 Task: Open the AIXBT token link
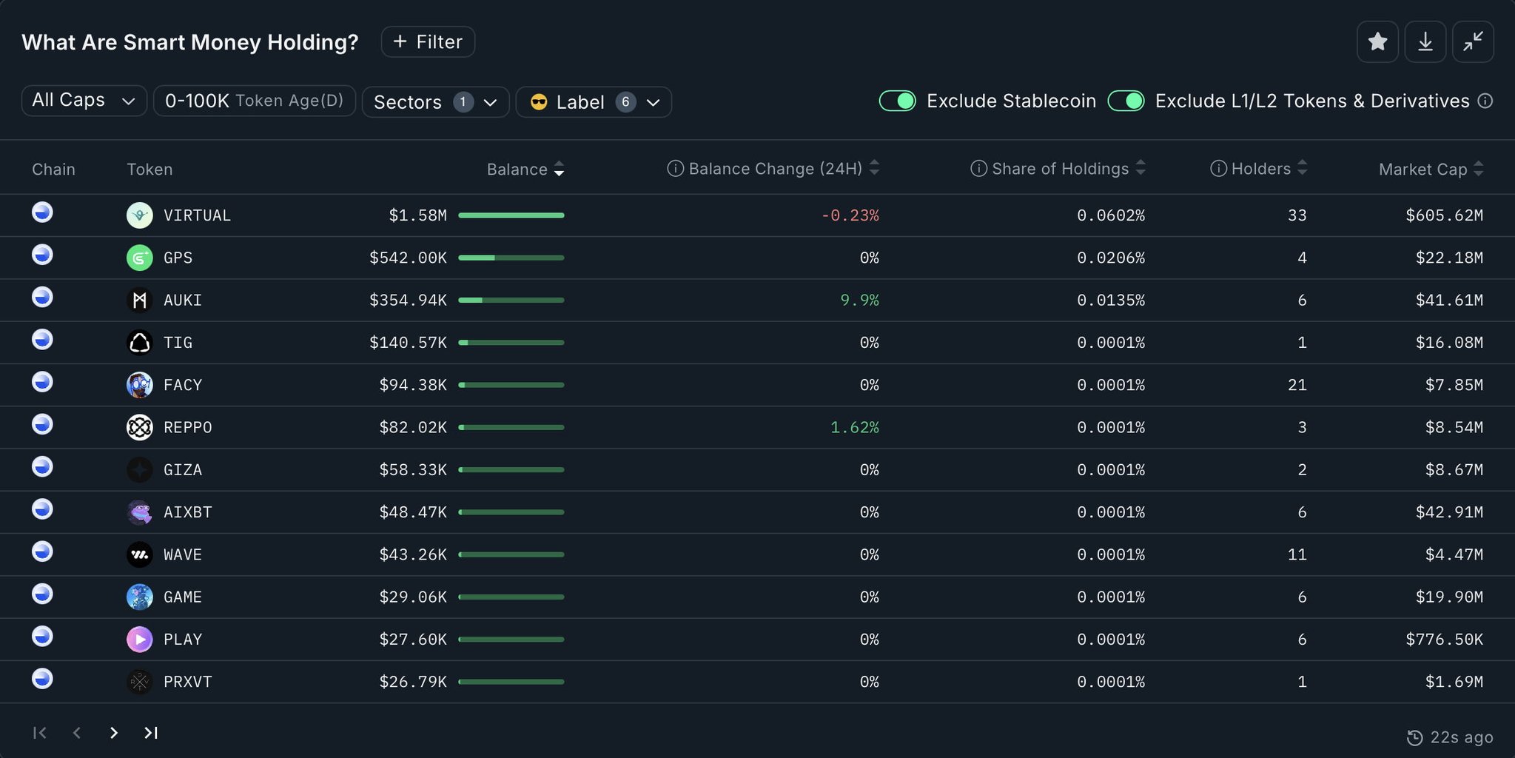pyautogui.click(x=187, y=512)
